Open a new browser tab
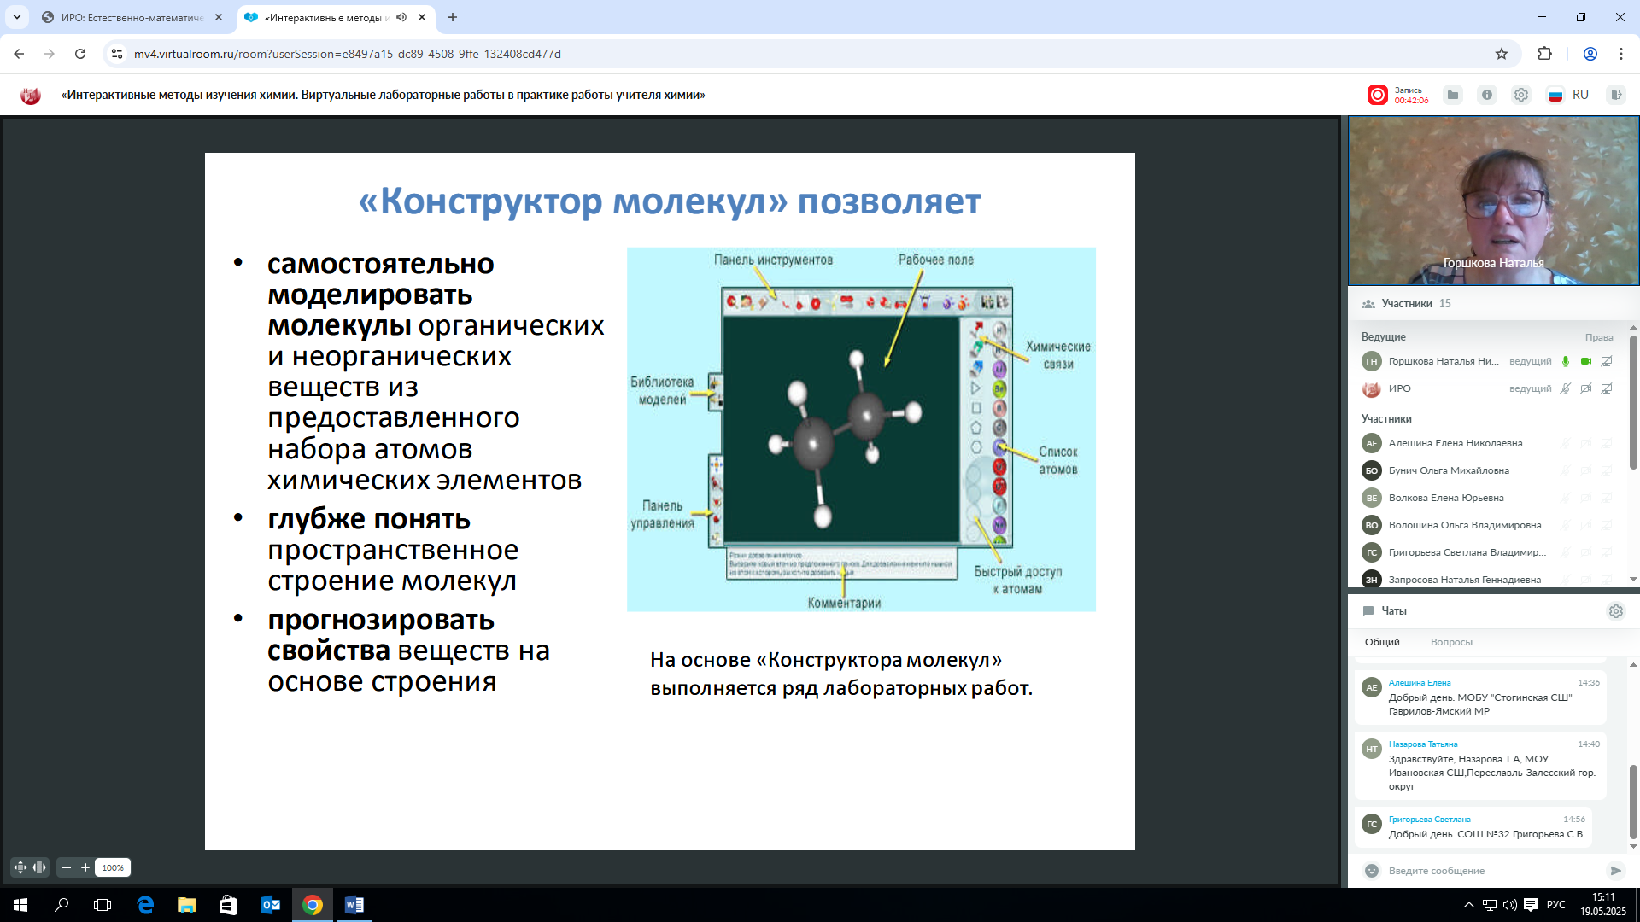Viewport: 1640px width, 922px height. click(x=453, y=17)
